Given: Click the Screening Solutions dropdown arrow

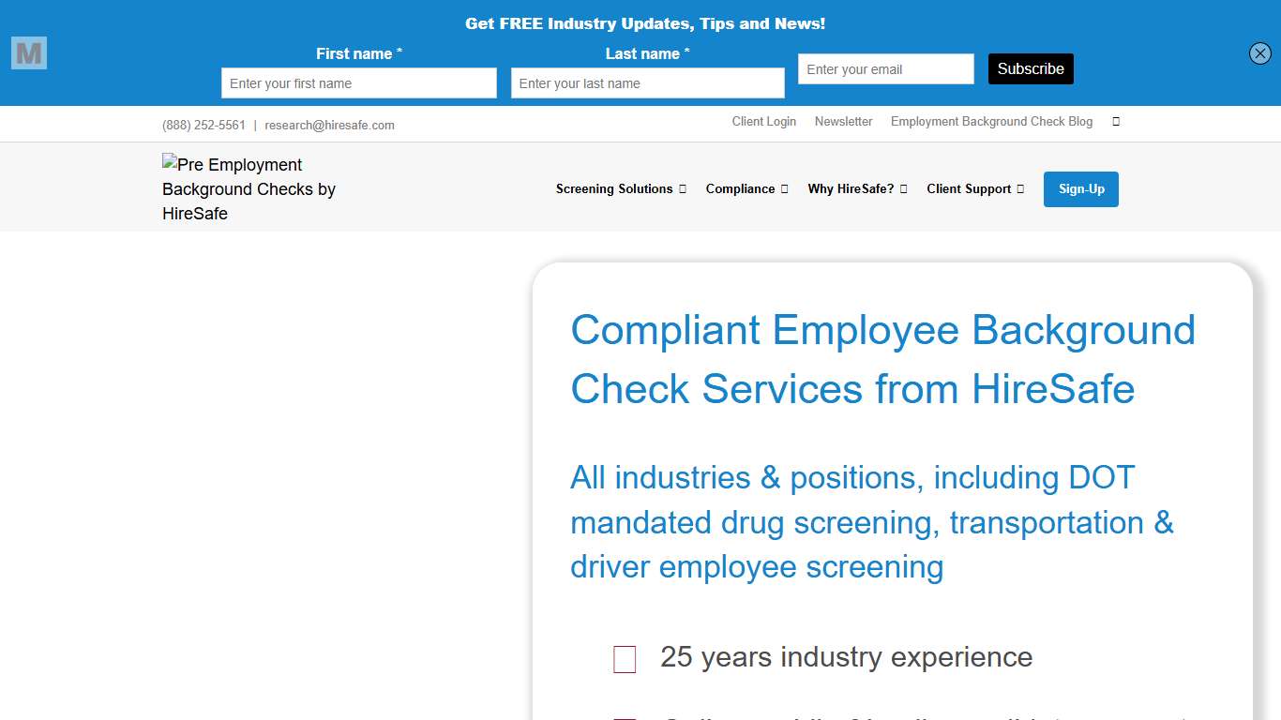Looking at the screenshot, I should click(684, 188).
